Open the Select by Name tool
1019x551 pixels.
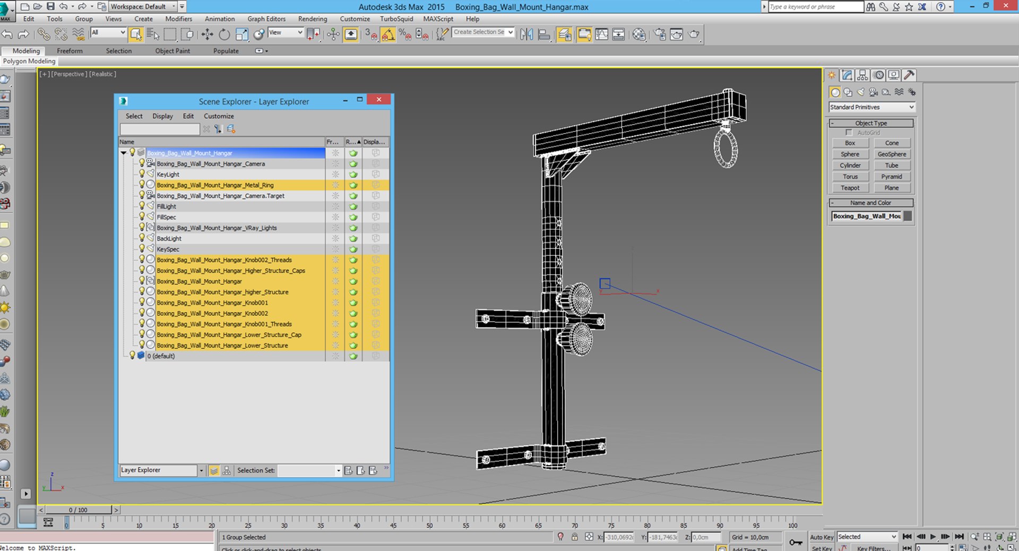click(x=153, y=35)
